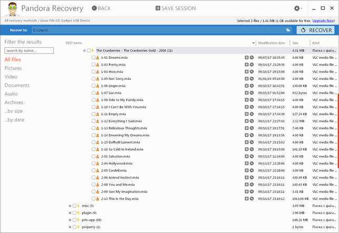The image size is (339, 233).
Task: Click the round preview icon for 1-06 Linger.m4a
Action: point(252,86)
